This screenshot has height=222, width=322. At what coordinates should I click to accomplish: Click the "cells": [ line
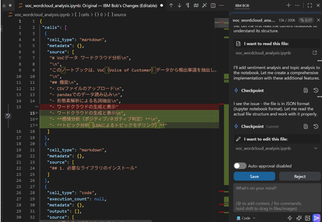[x=54, y=27]
